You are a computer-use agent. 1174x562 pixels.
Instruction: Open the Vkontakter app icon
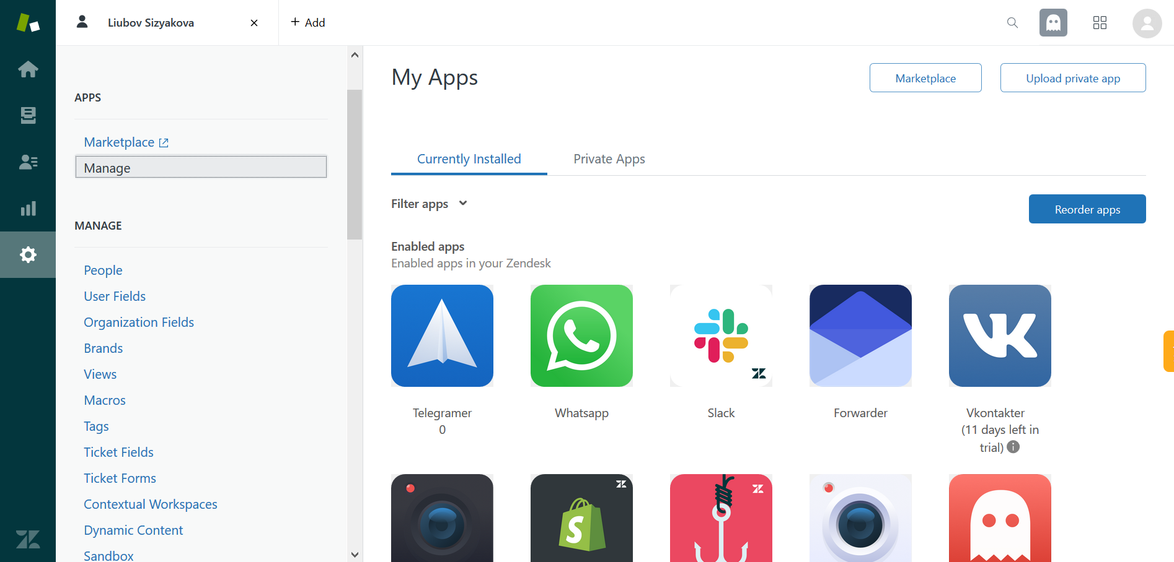[x=1000, y=335]
